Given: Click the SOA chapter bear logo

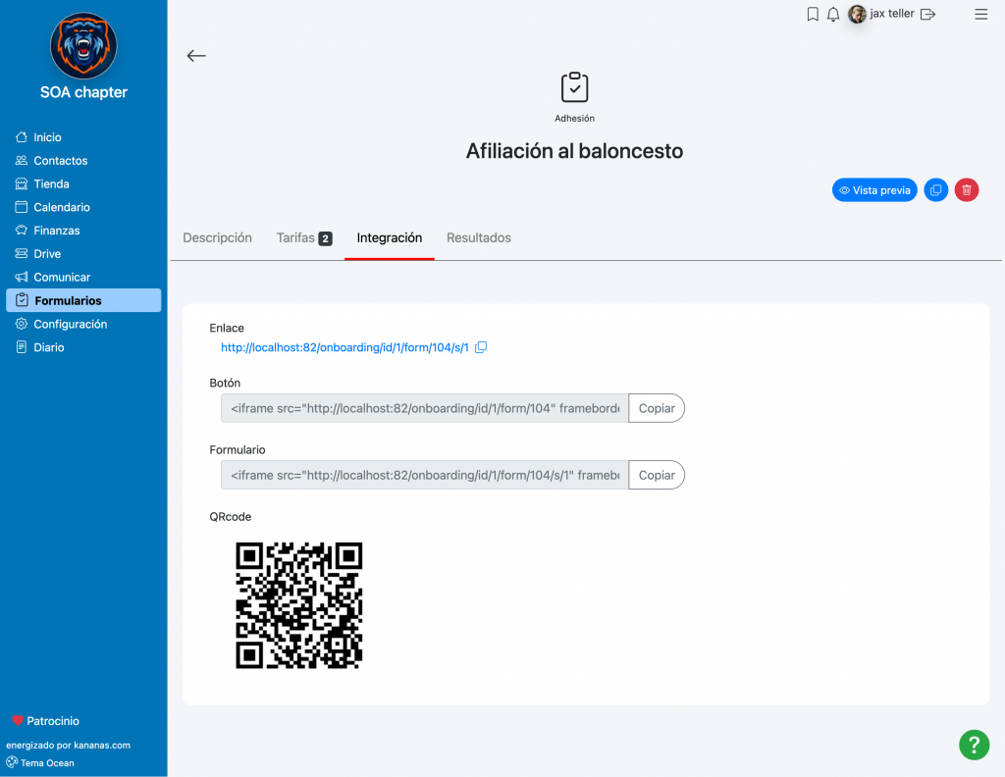Looking at the screenshot, I should (x=83, y=46).
